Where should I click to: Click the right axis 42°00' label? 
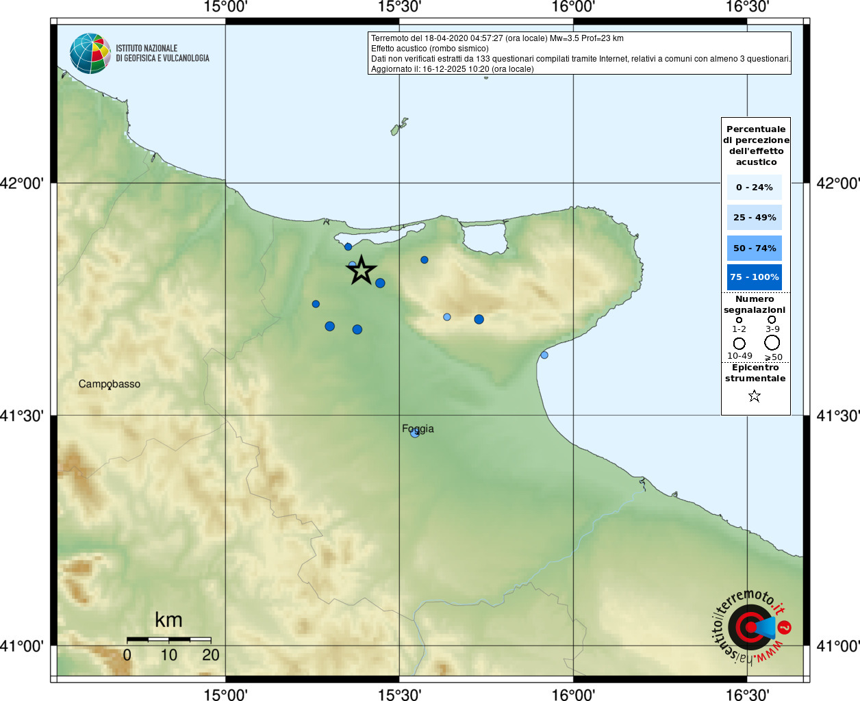point(837,183)
